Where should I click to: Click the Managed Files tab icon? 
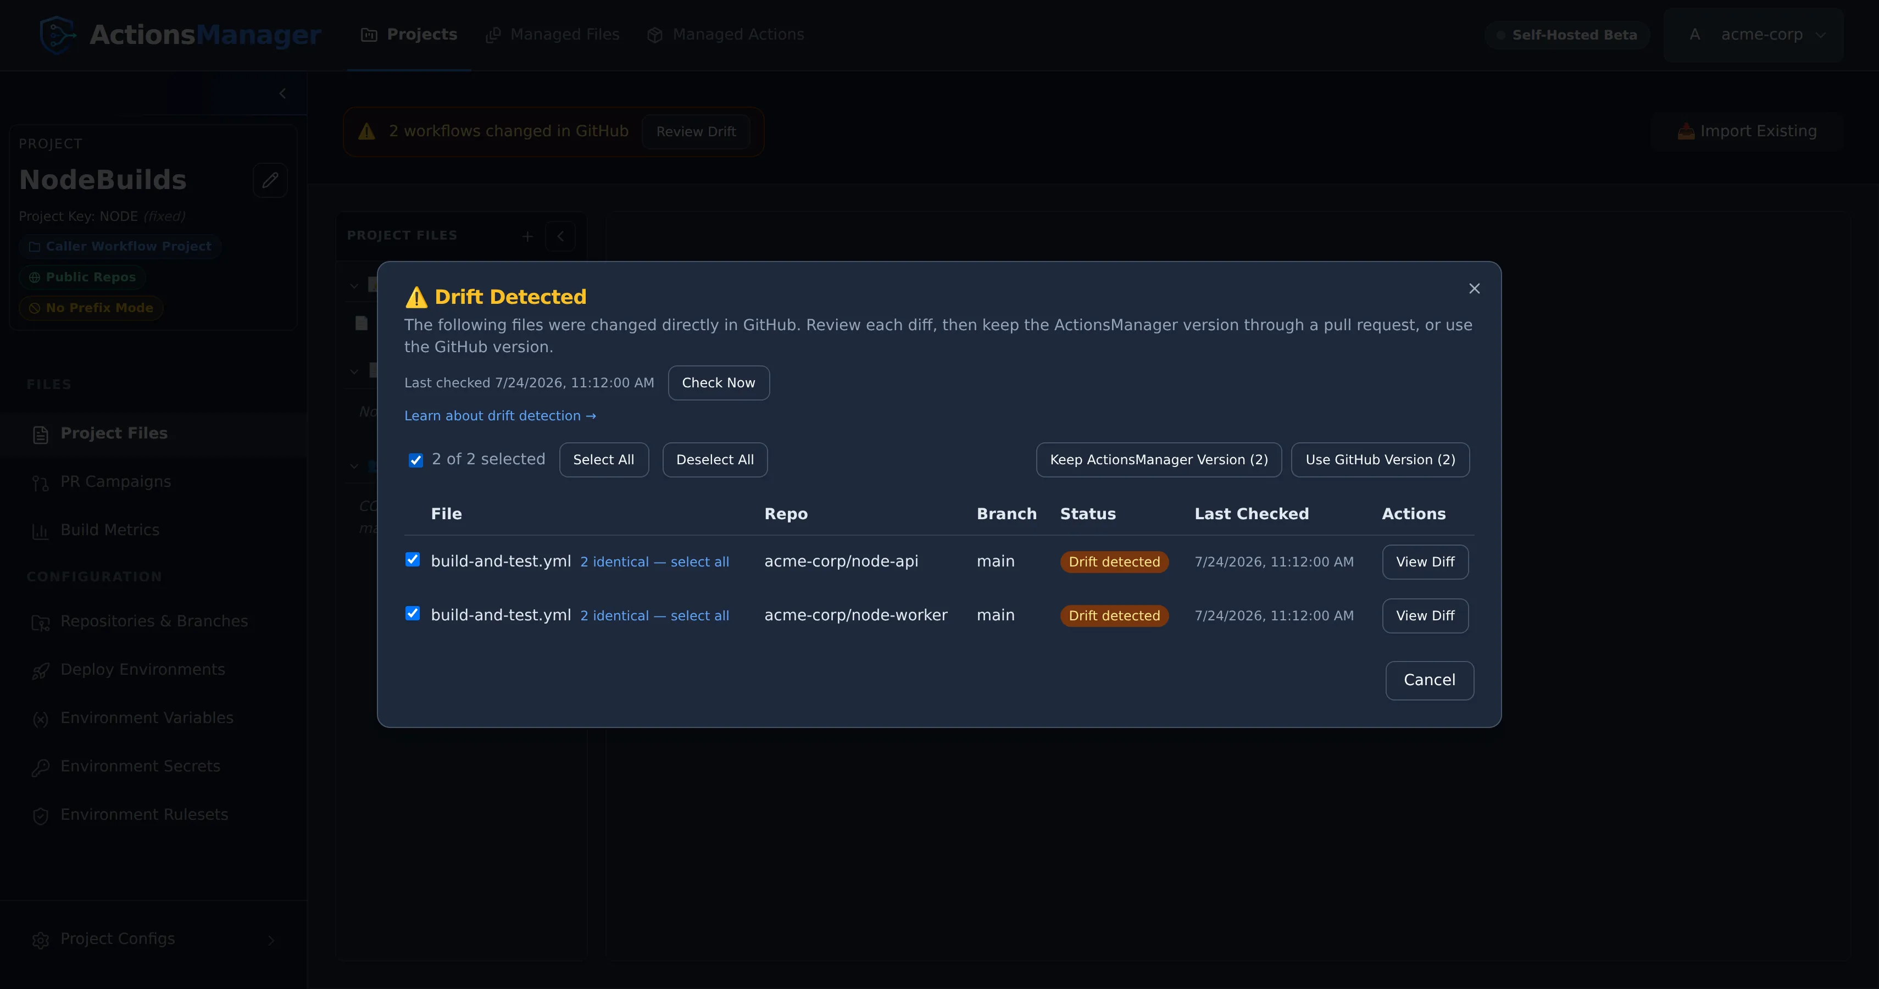pyautogui.click(x=493, y=35)
